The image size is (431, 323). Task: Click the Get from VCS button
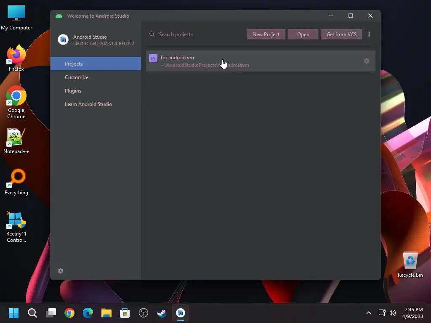(x=341, y=34)
